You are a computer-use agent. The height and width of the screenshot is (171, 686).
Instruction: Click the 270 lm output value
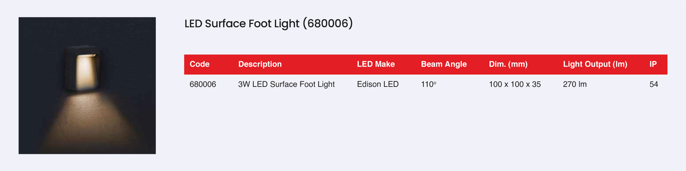575,84
